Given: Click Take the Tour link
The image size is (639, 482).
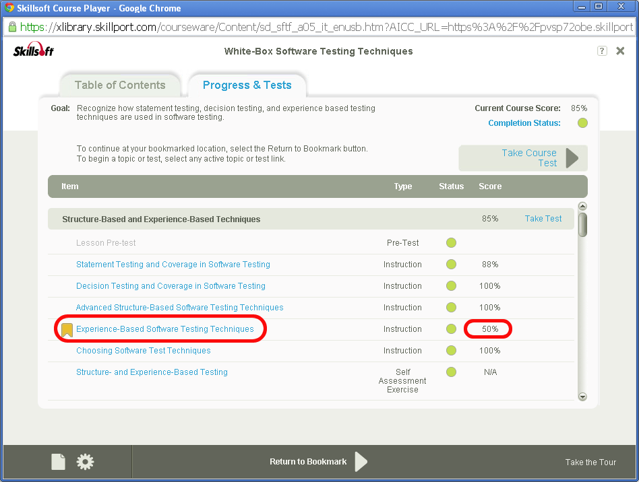Looking at the screenshot, I should (590, 462).
